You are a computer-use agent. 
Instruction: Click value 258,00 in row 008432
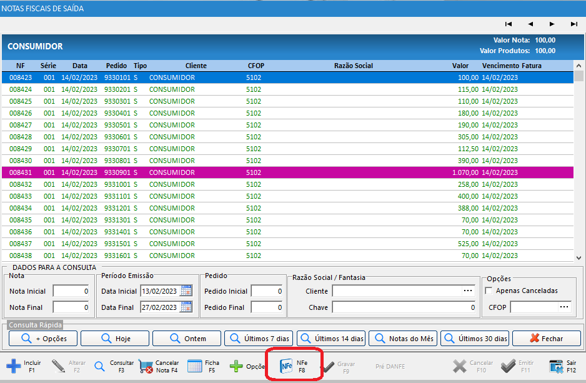pos(468,184)
